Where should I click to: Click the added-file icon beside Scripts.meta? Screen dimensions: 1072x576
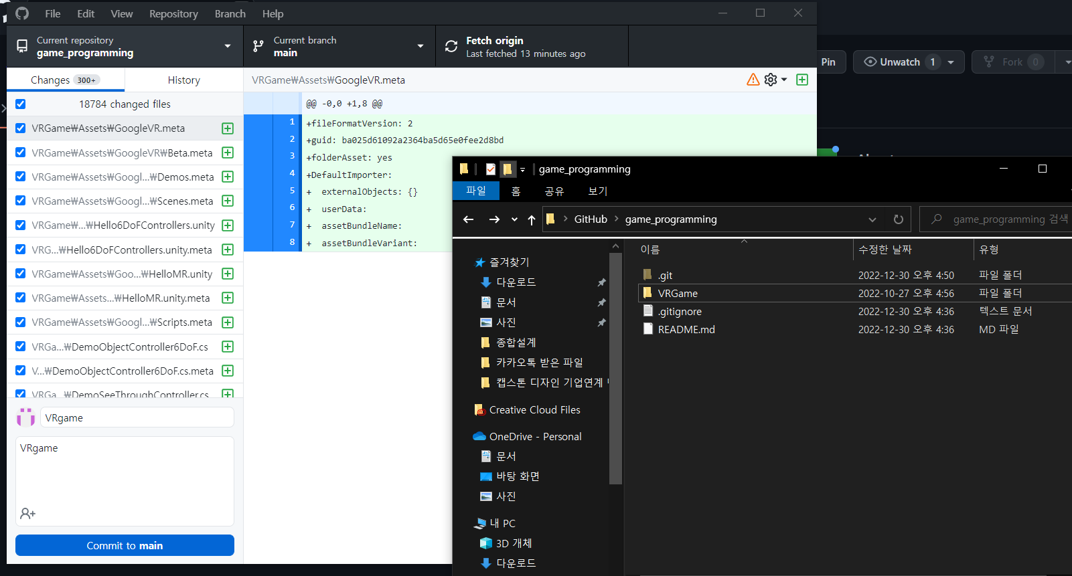click(x=228, y=322)
